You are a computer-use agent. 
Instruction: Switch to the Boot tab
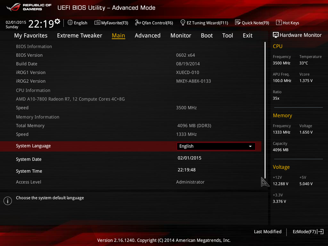(x=207, y=36)
